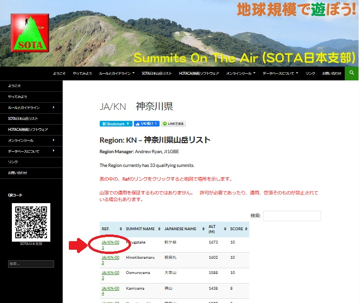Click the sidebar 検索 search box
The height and width of the screenshot is (303, 359).
point(31,264)
